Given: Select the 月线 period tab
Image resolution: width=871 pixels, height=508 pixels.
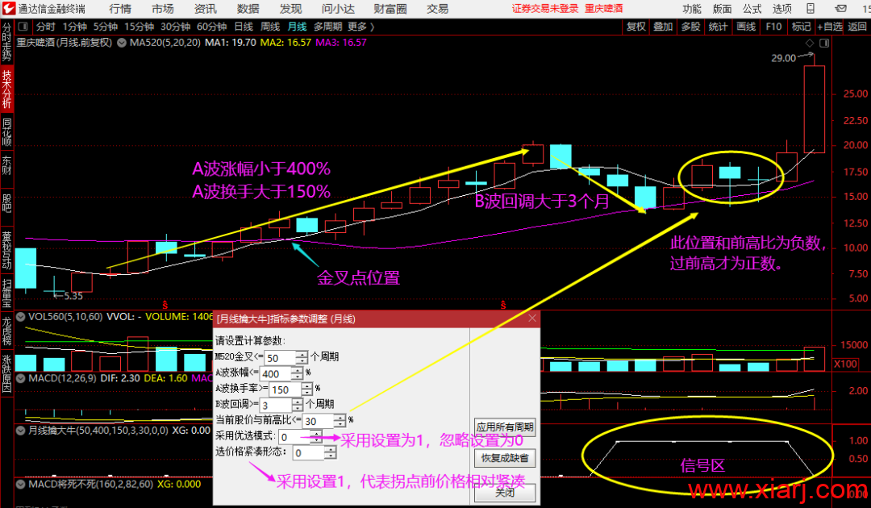Looking at the screenshot, I should point(297,27).
